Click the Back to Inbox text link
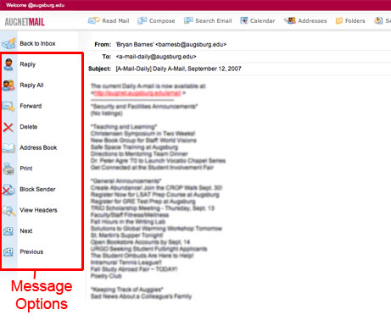This screenshot has height=326, width=391. [37, 43]
